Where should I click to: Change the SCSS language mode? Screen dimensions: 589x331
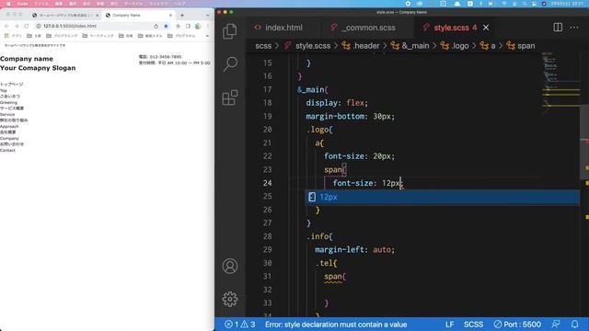[473, 325]
